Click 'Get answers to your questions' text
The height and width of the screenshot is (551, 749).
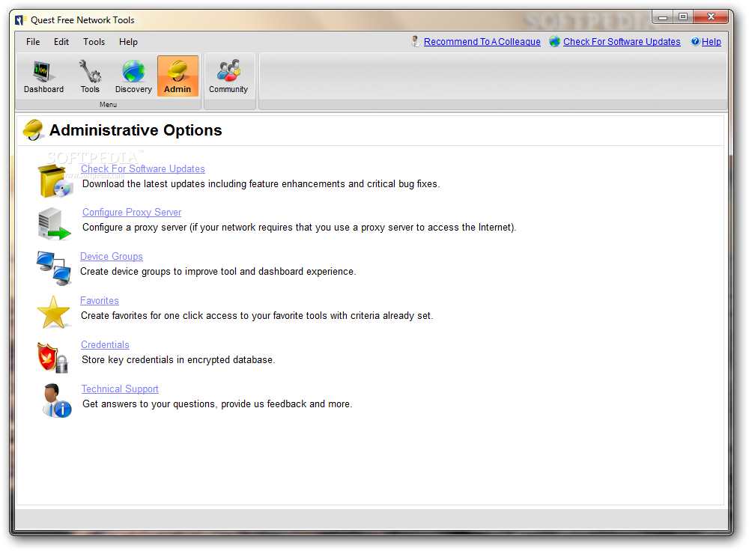pyautogui.click(x=217, y=404)
